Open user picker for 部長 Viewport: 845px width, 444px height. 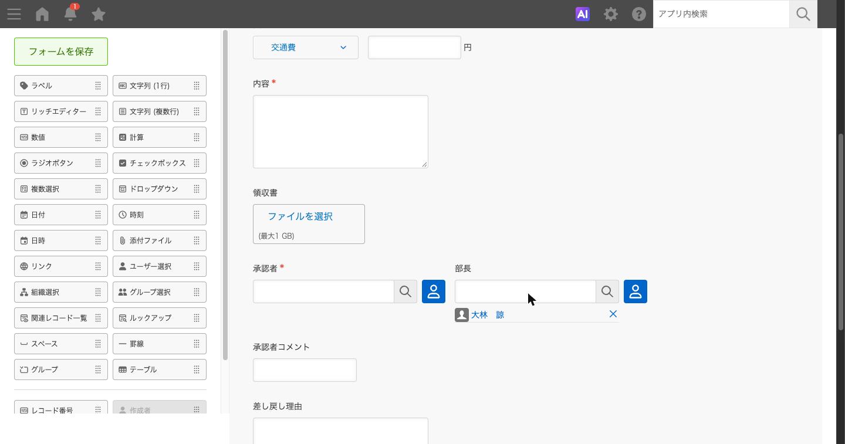pos(636,292)
